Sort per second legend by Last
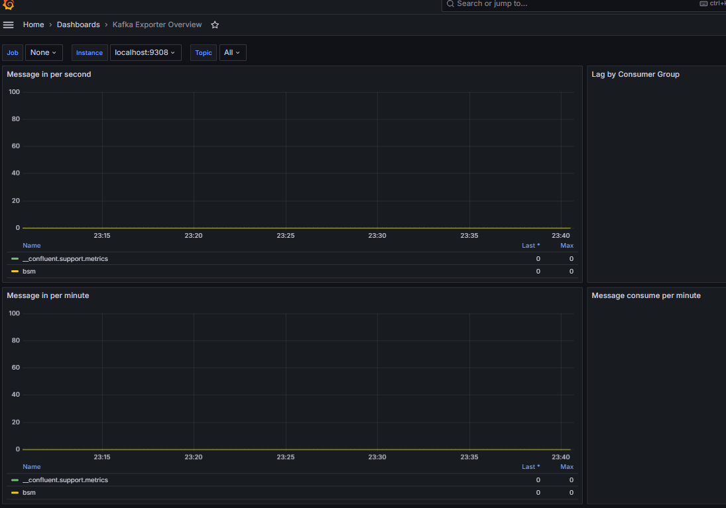 530,246
